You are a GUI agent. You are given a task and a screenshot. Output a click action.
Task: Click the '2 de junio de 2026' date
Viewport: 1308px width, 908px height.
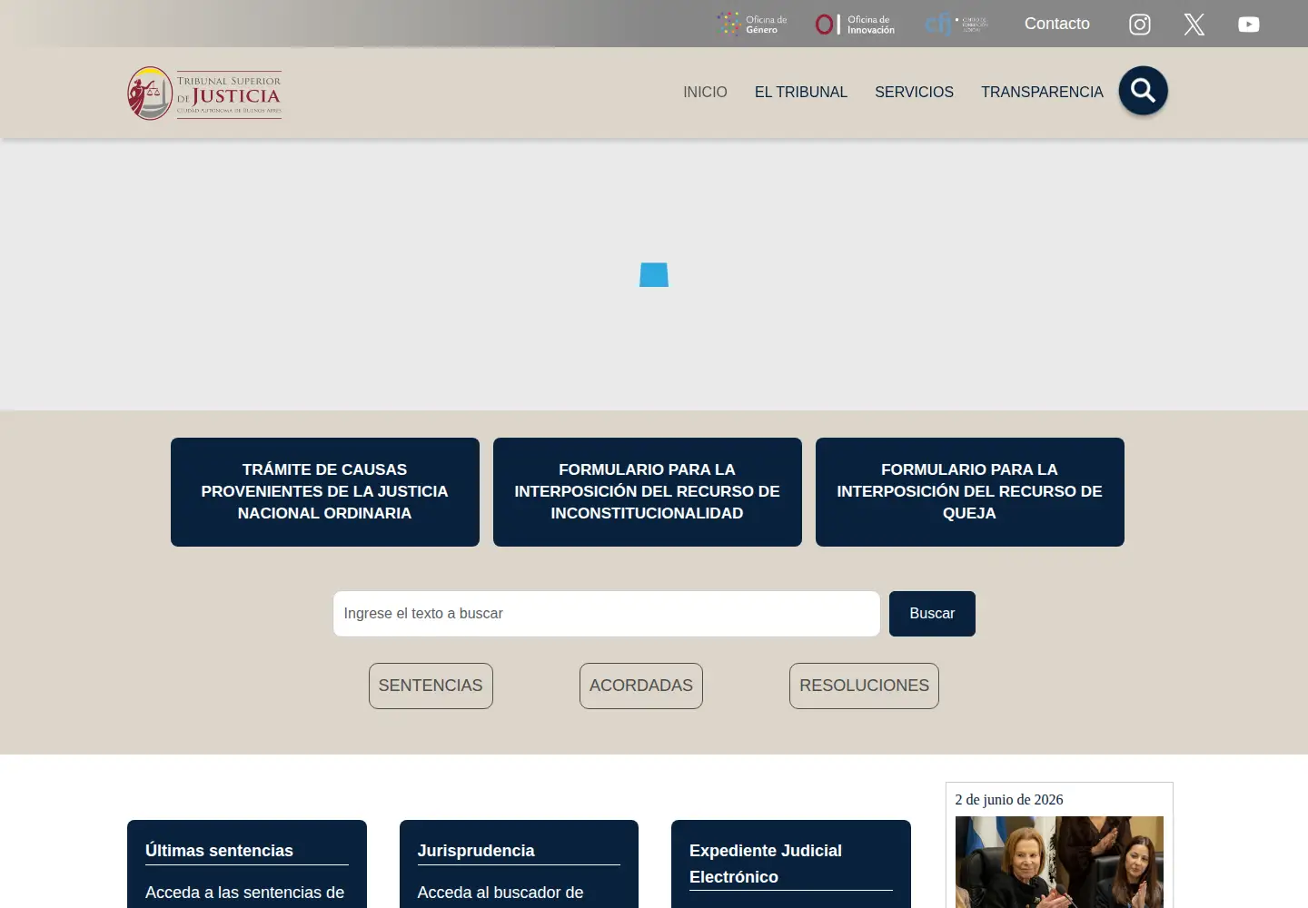1009,800
